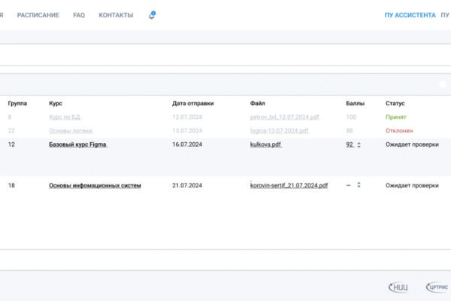Adjust score stepper for korovin-sertif row
The width and height of the screenshot is (451, 301).
pos(359,185)
